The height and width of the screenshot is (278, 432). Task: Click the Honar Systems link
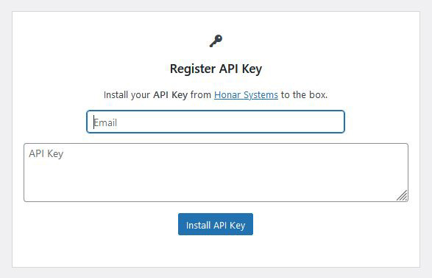[246, 95]
